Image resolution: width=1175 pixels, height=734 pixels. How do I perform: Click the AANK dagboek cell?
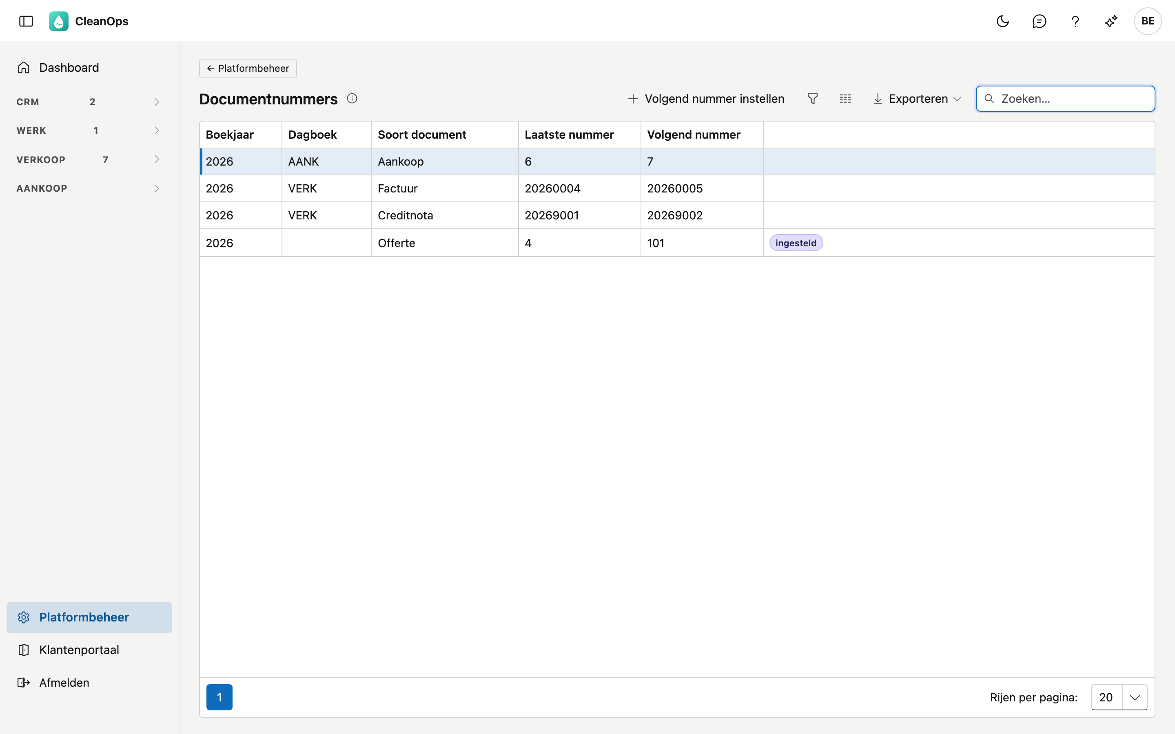pos(326,161)
